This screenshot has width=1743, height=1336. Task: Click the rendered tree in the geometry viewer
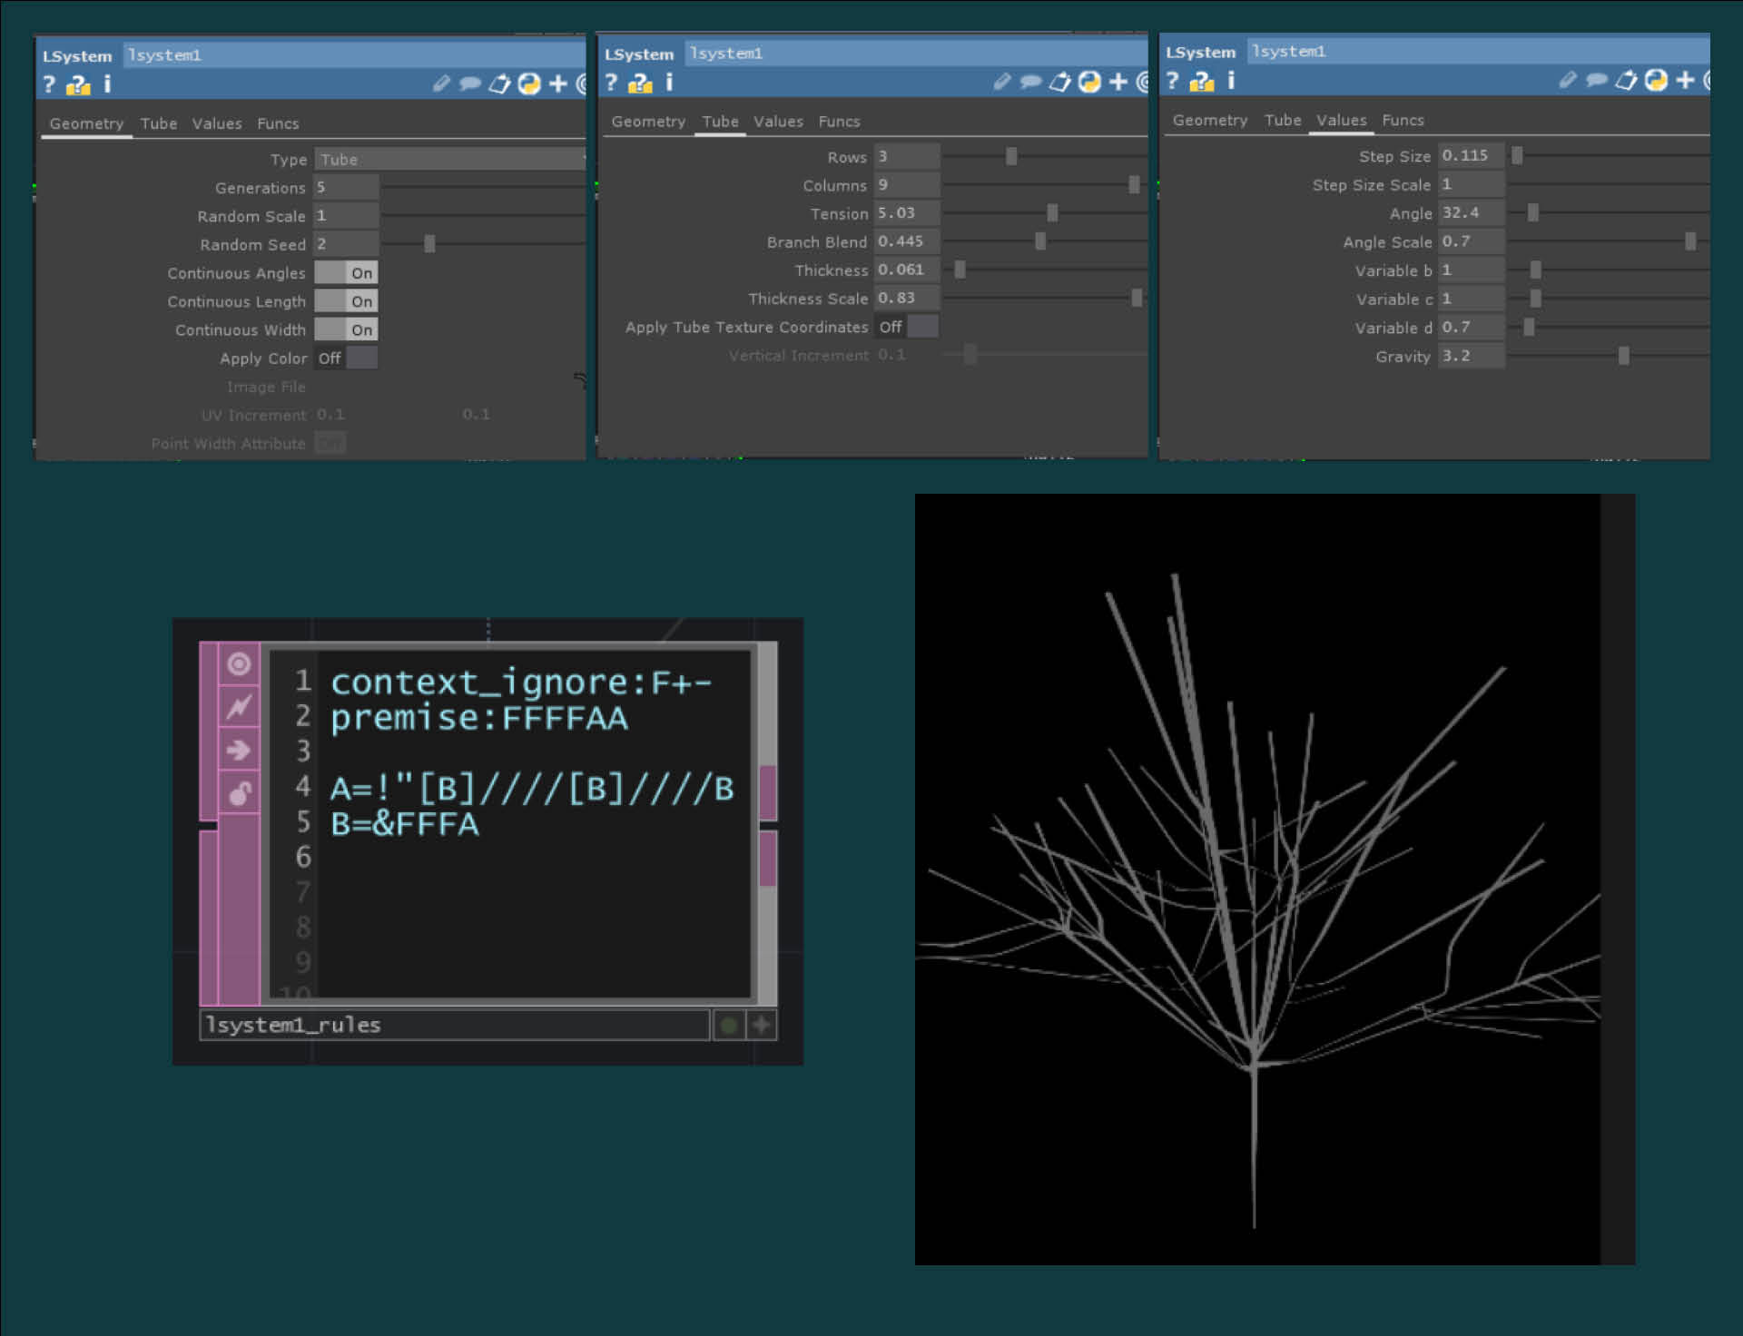[1256, 899]
